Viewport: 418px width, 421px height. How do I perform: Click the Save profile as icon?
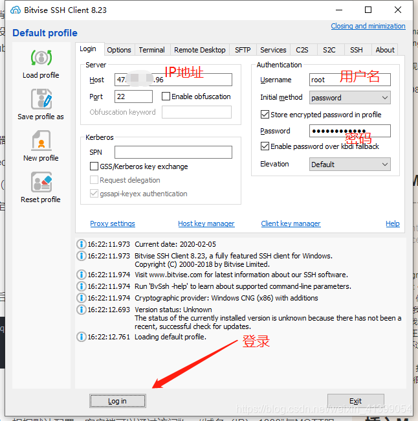click(x=41, y=99)
